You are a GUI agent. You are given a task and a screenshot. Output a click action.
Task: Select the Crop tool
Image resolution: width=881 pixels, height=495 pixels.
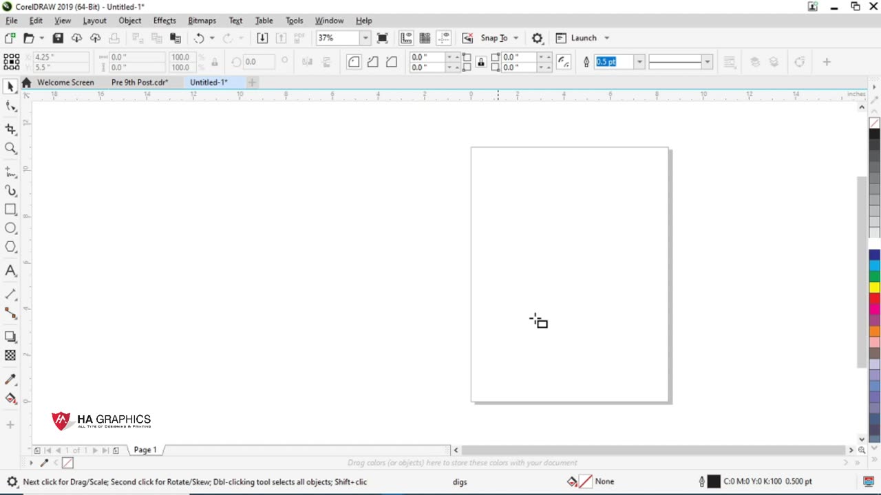(10, 129)
